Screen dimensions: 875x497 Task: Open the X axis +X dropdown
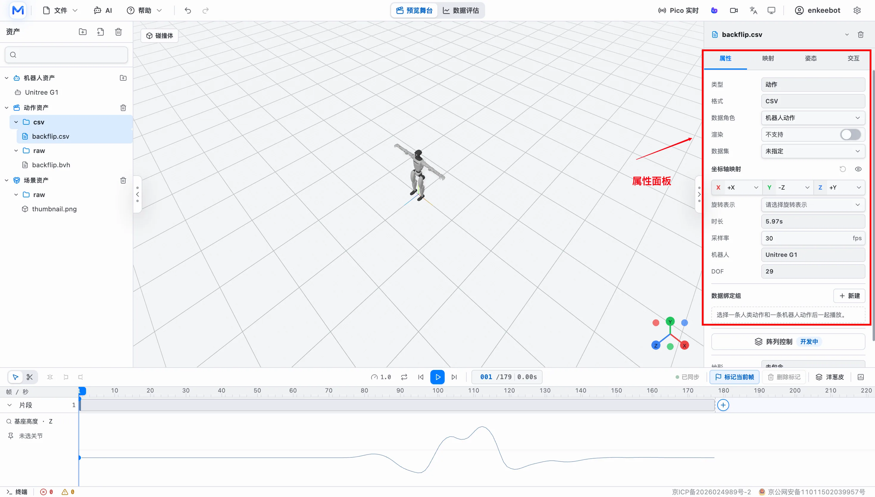[x=737, y=187]
